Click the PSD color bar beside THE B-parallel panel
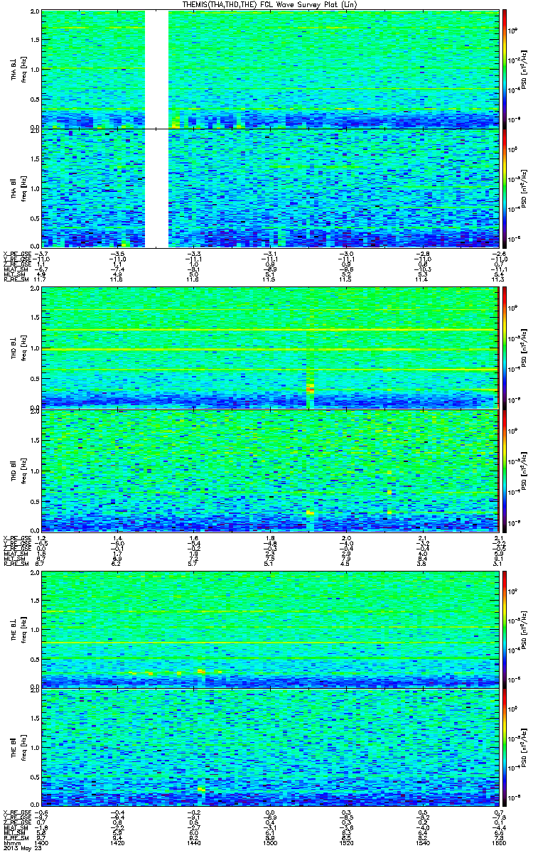The height and width of the screenshot is (853, 533). pos(505,747)
